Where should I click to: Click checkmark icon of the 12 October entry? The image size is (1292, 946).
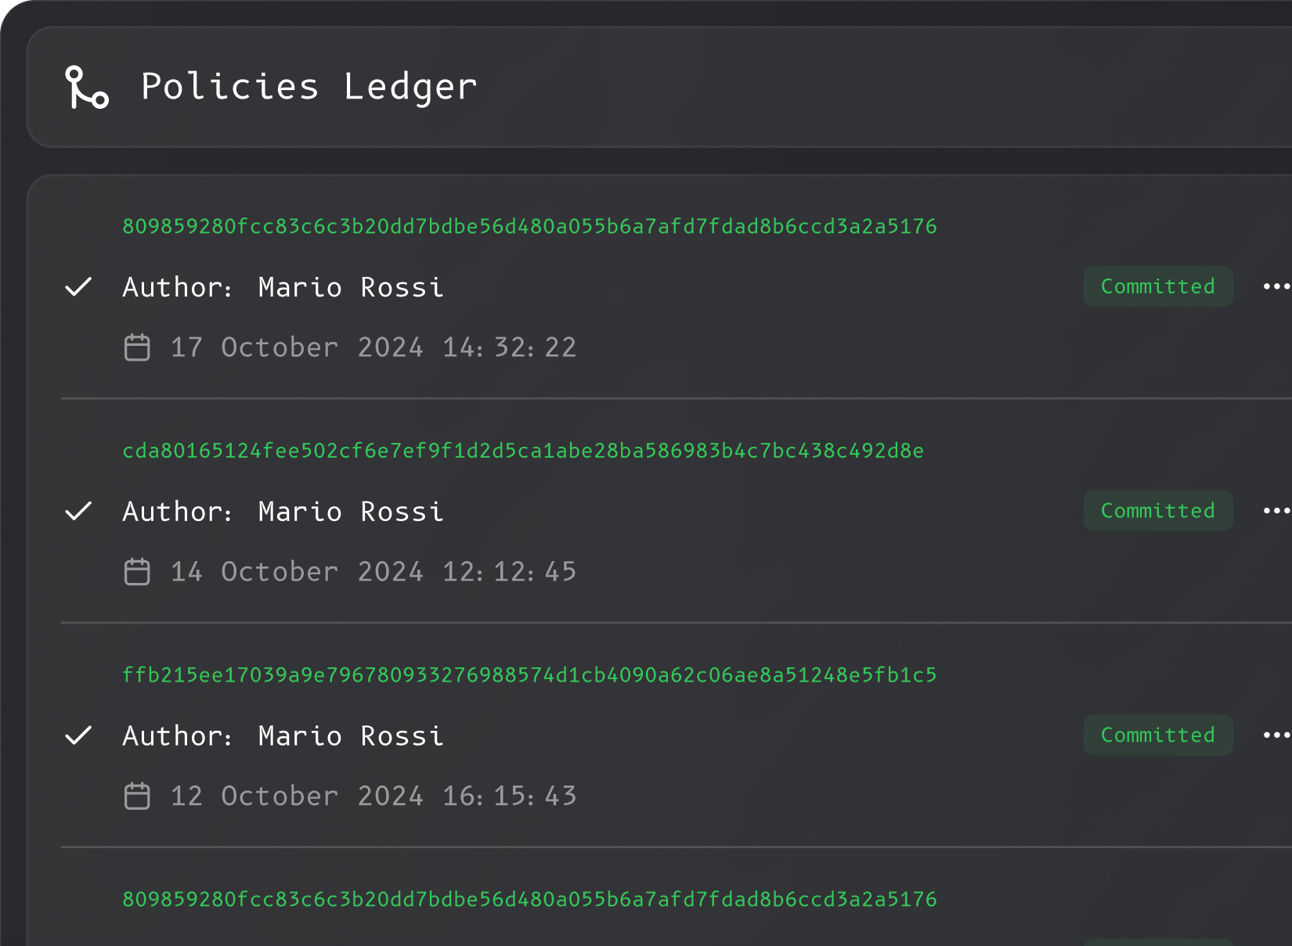[78, 736]
